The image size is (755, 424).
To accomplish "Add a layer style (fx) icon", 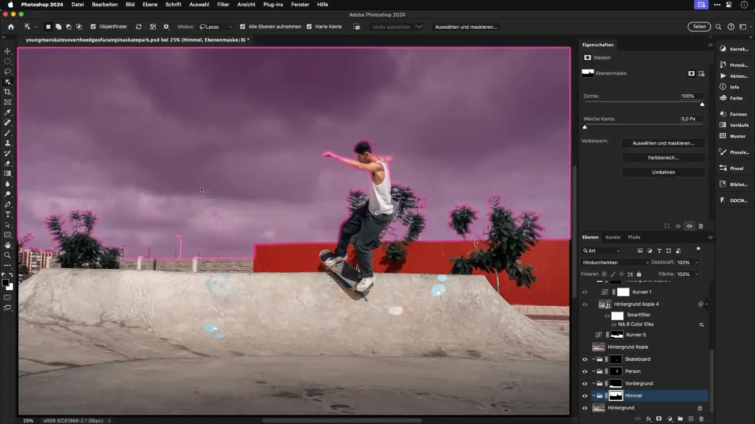I will 649,419.
